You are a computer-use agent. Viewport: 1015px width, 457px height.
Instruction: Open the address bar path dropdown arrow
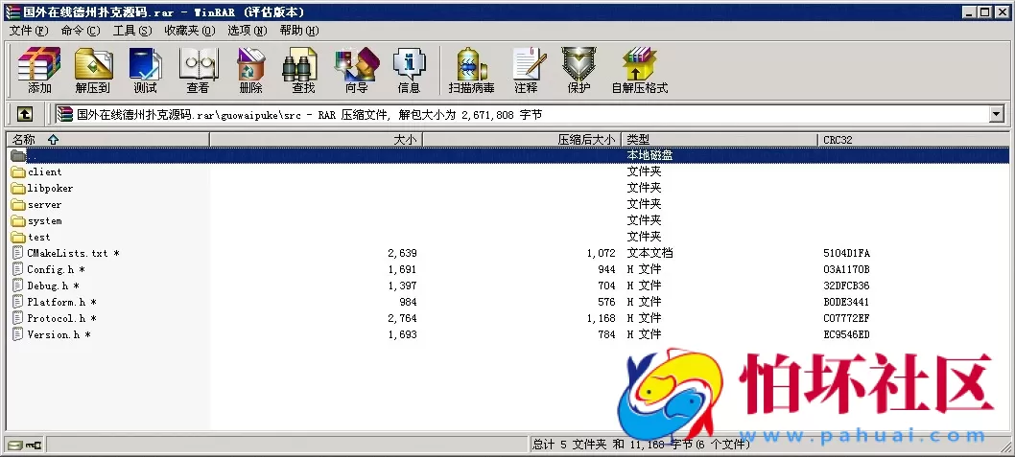tap(996, 115)
